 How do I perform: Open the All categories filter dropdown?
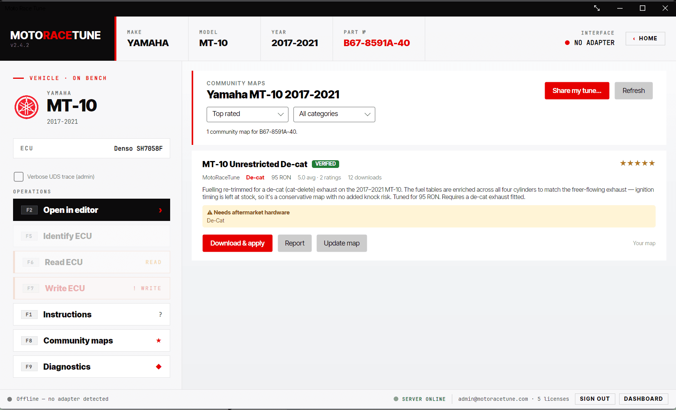point(334,114)
